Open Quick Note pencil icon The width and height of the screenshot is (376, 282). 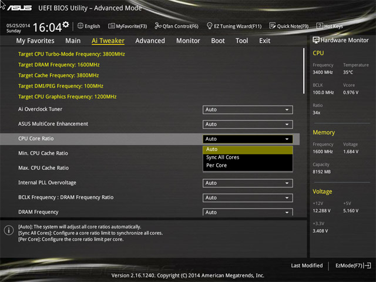click(272, 26)
